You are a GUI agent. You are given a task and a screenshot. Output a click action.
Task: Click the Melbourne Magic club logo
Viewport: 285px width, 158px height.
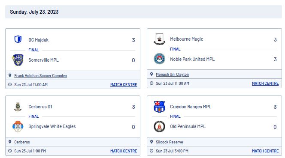(x=159, y=39)
